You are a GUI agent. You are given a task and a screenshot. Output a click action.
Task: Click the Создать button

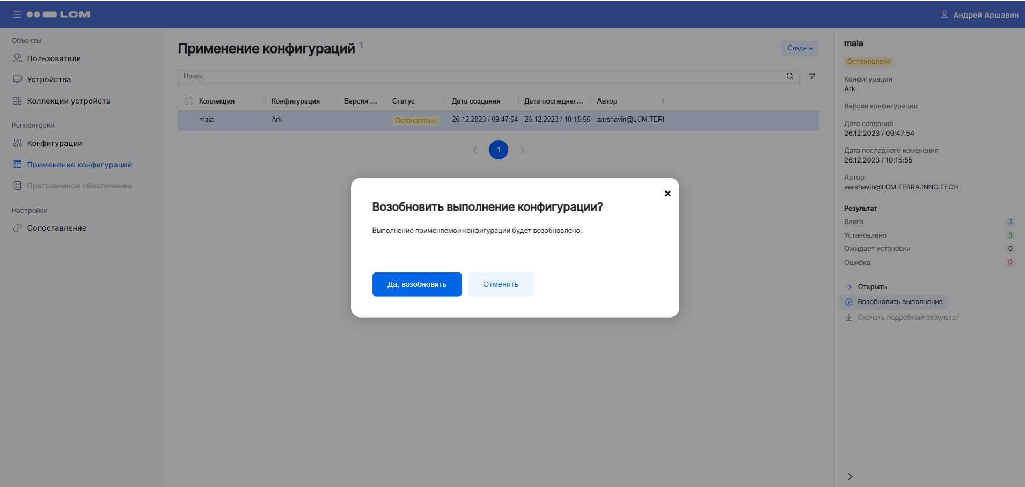pyautogui.click(x=800, y=48)
